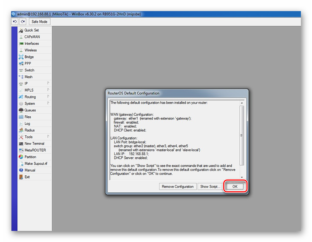Expand the IP submenu arrow
This screenshot has height=242, width=312.
coord(48,83)
